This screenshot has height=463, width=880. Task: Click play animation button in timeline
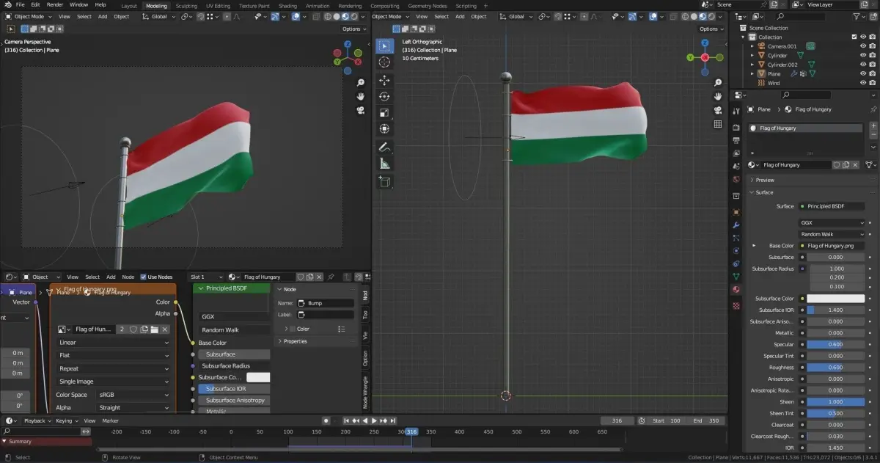click(374, 420)
